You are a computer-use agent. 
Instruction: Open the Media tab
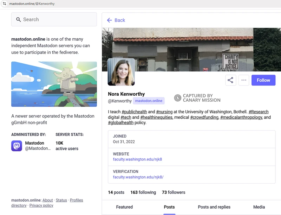(x=259, y=207)
